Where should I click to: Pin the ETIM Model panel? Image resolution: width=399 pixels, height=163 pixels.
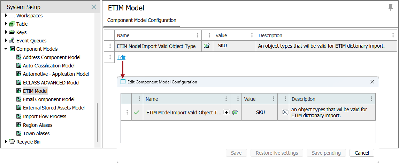click(391, 8)
